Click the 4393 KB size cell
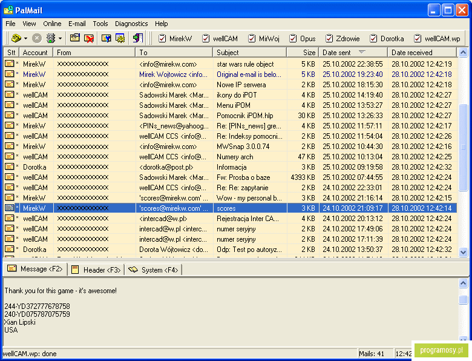 pyautogui.click(x=303, y=177)
